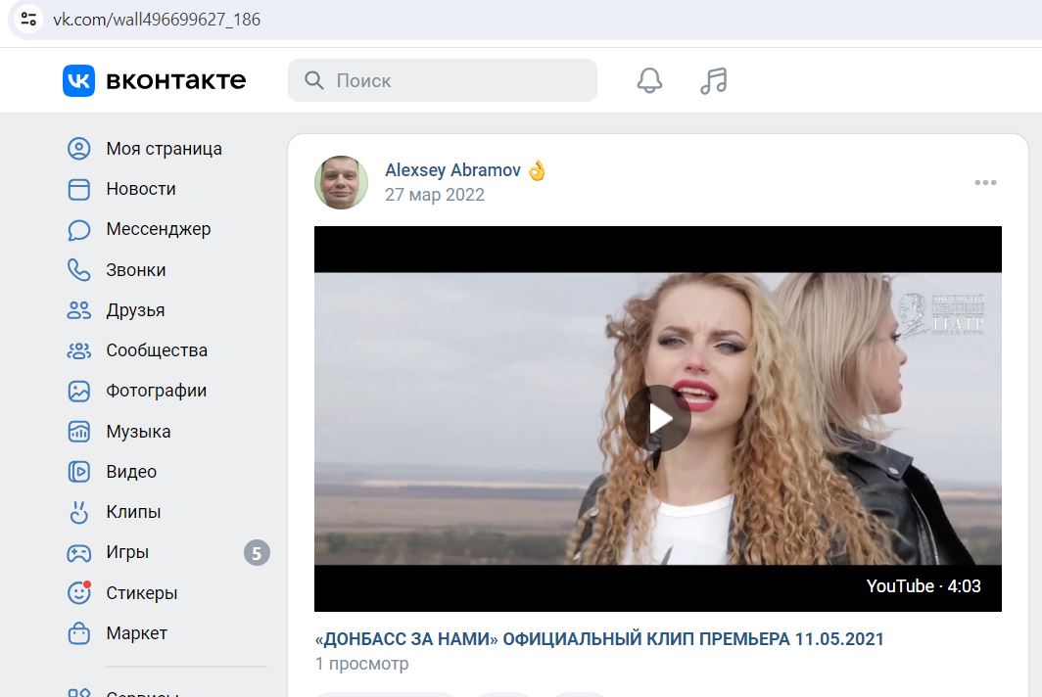Open notifications bell icon
This screenshot has height=697, width=1042.
click(x=649, y=80)
